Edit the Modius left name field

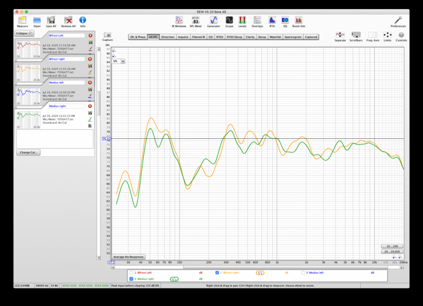coord(67,83)
